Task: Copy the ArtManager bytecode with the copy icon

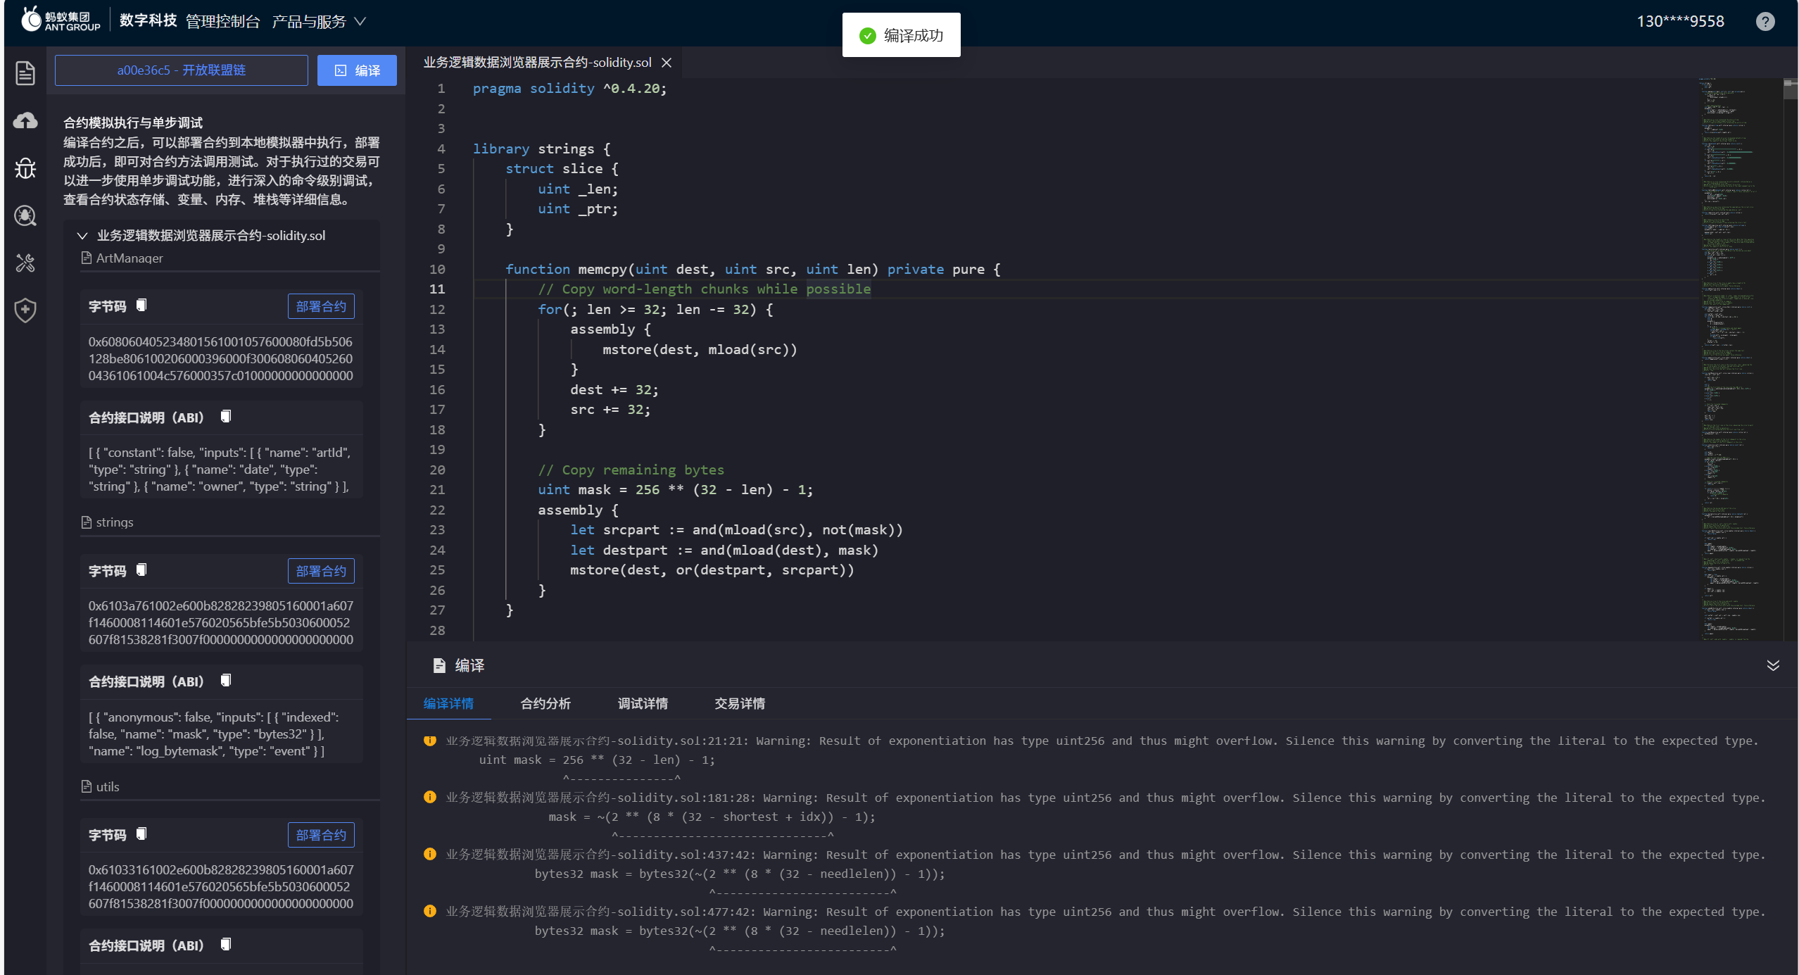Action: click(141, 305)
